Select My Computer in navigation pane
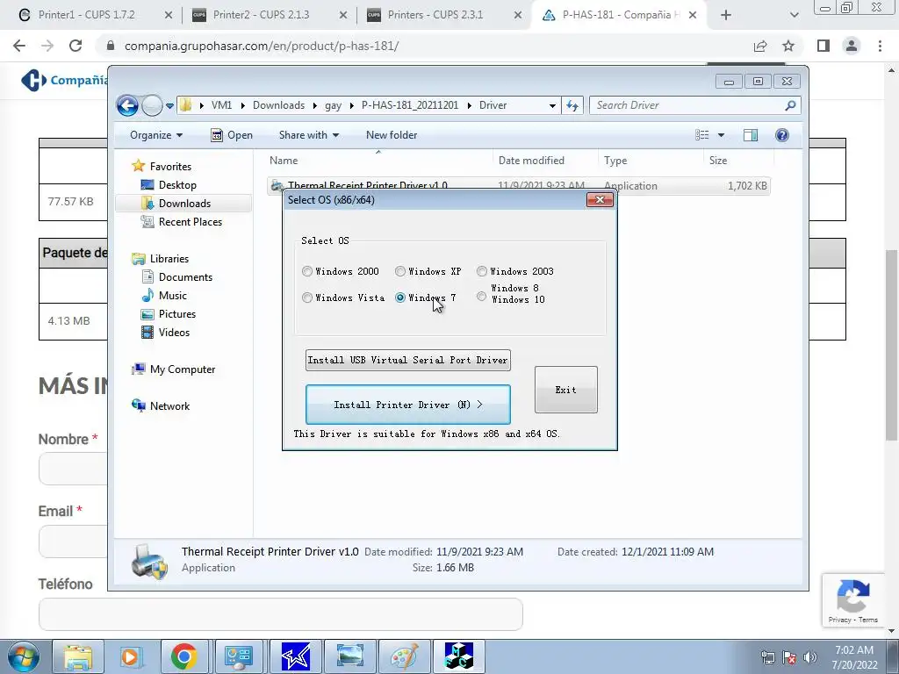Screen dimensions: 899x674 tap(183, 369)
